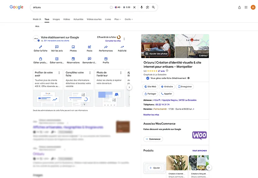
Task: Click the Woo logo
Action: tap(199, 135)
